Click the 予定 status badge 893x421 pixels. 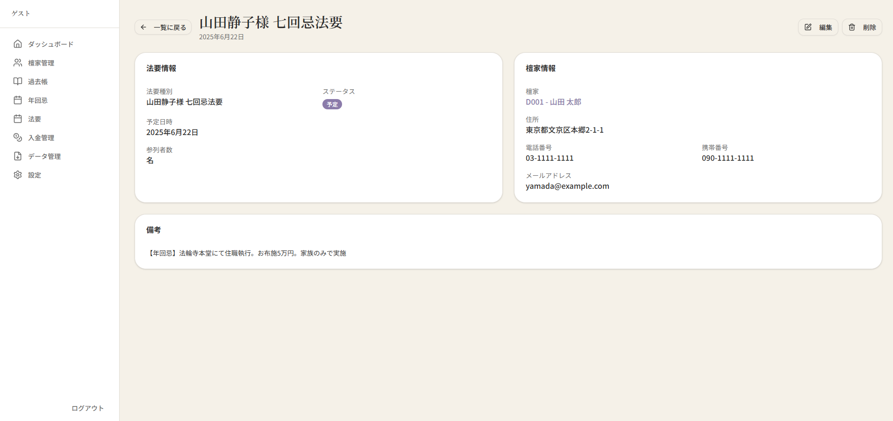click(332, 104)
